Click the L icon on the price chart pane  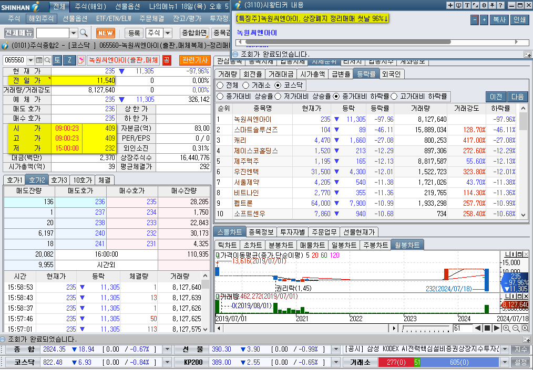(507, 254)
